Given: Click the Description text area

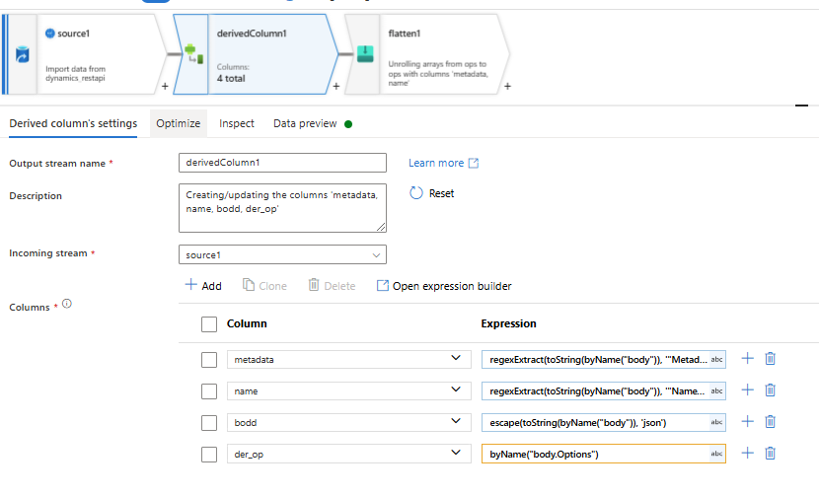Looking at the screenshot, I should click(282, 208).
